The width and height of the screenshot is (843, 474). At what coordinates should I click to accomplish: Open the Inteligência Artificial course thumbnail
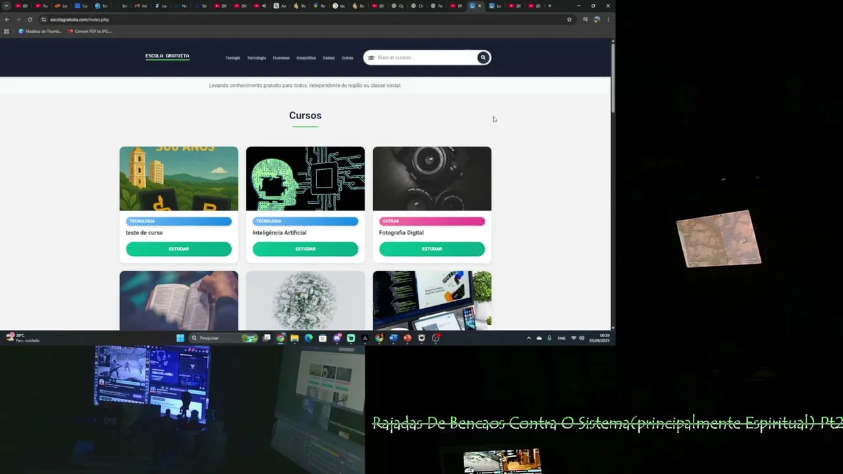coord(305,178)
